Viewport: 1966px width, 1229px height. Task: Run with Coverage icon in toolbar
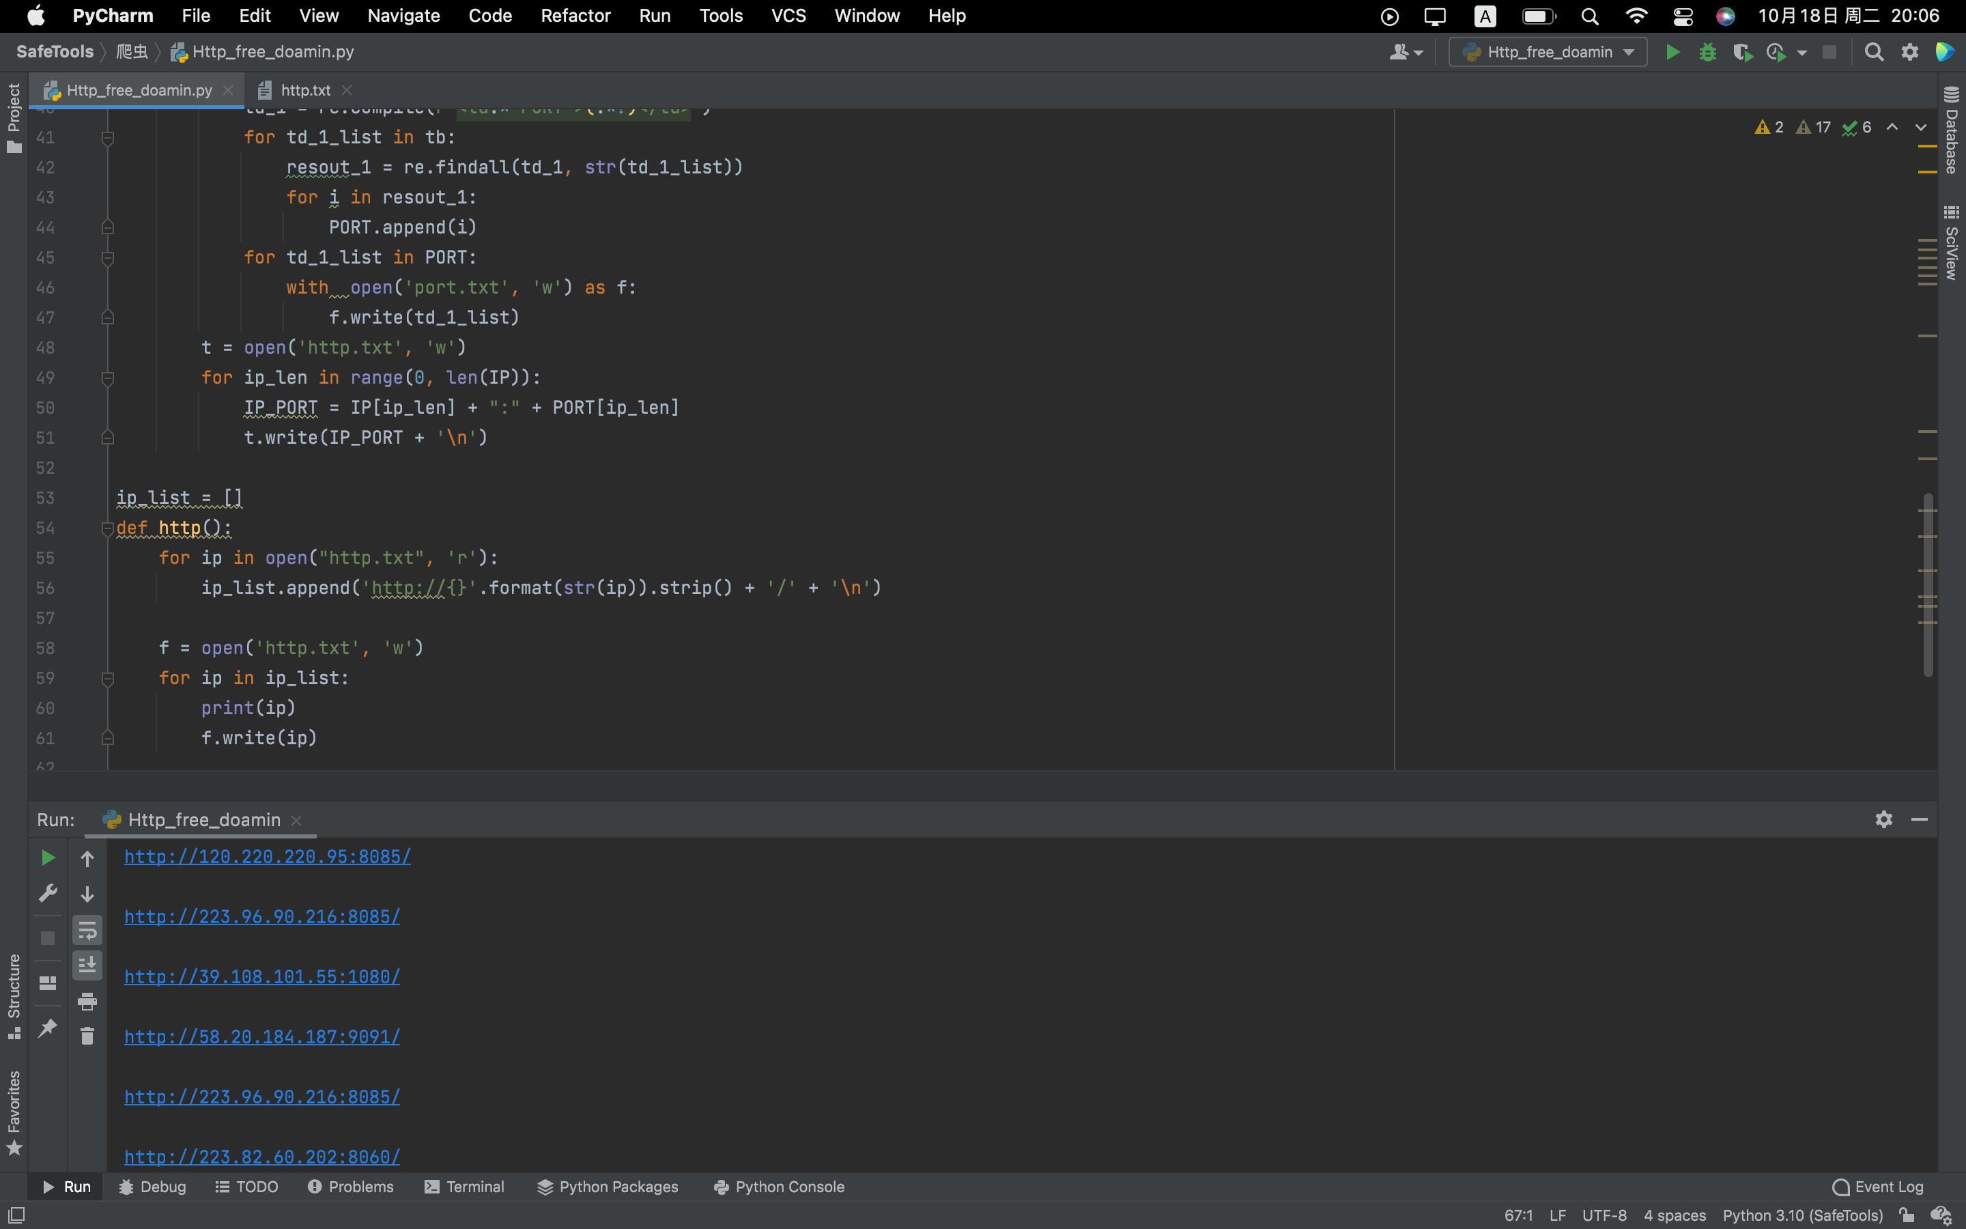point(1741,52)
